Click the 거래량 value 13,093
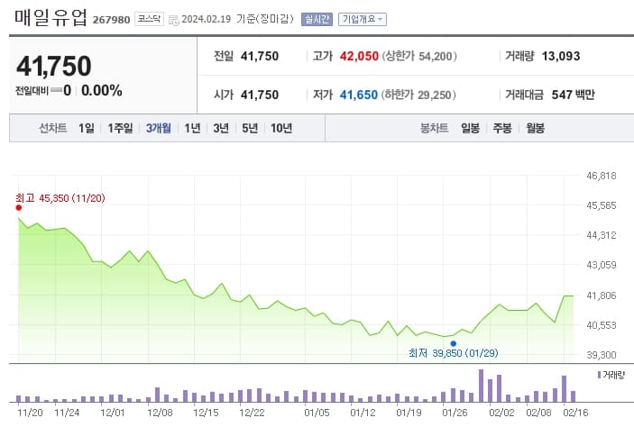 [561, 56]
